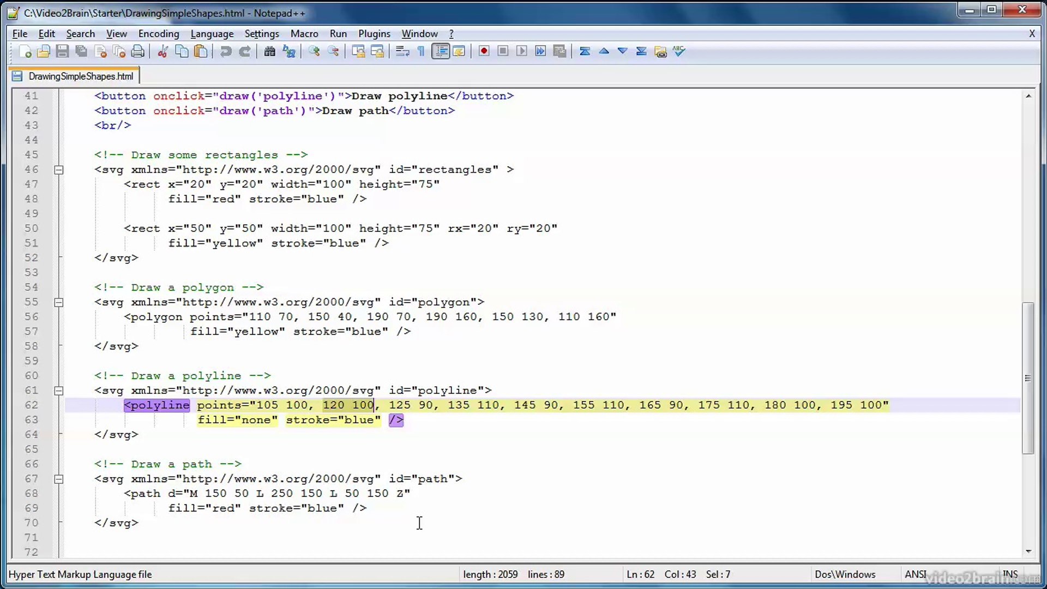Collapse the polyline svg fold at line 61
Image resolution: width=1047 pixels, height=589 pixels.
59,391
